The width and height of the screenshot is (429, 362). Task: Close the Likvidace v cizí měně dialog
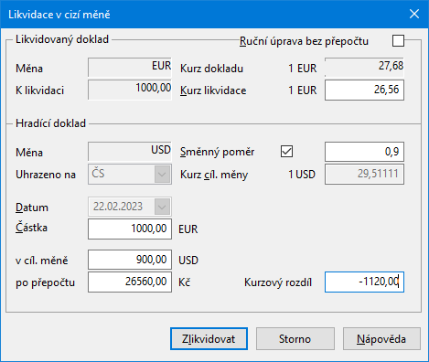click(414, 14)
